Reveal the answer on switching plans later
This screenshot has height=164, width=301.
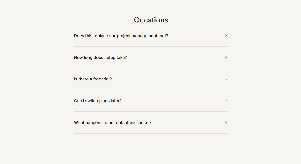[151, 101]
